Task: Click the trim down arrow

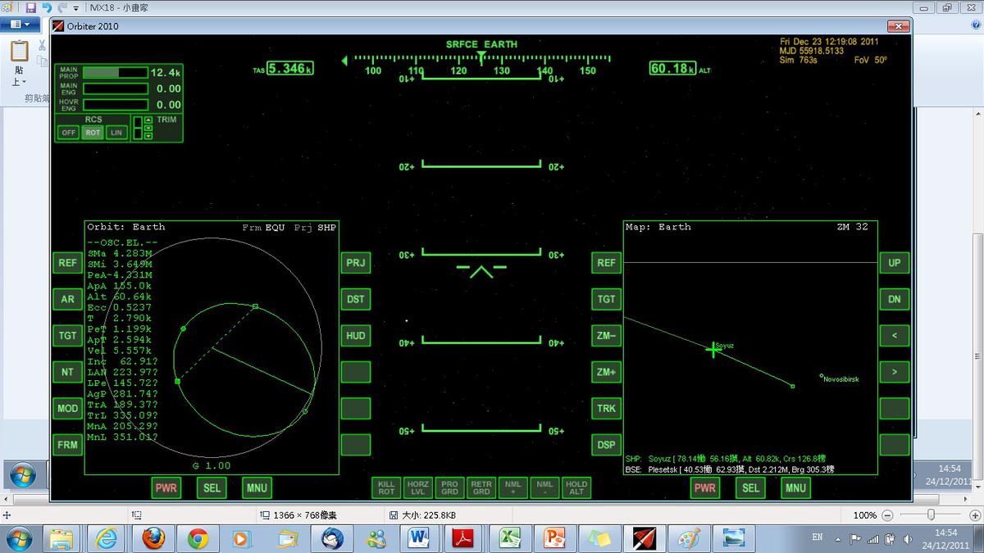Action: pyautogui.click(x=148, y=136)
